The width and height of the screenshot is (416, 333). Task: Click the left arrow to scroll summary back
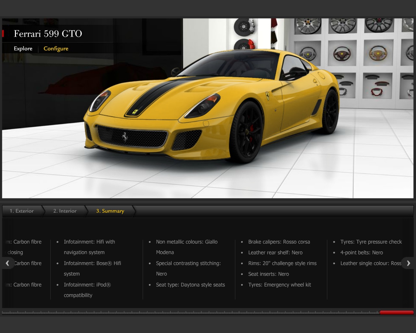[7, 263]
